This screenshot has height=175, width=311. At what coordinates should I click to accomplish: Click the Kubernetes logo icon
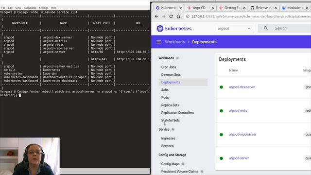[x=160, y=28]
